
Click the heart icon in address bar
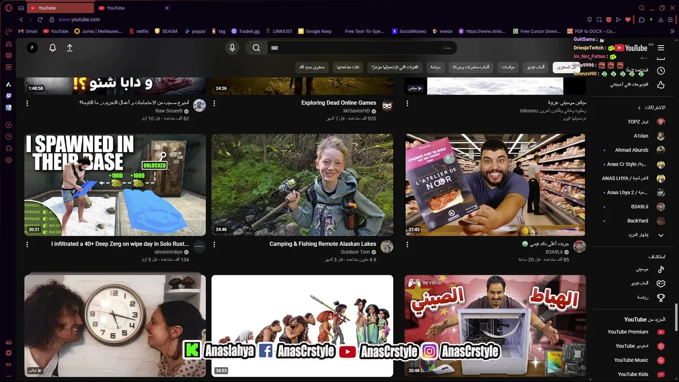(x=628, y=20)
